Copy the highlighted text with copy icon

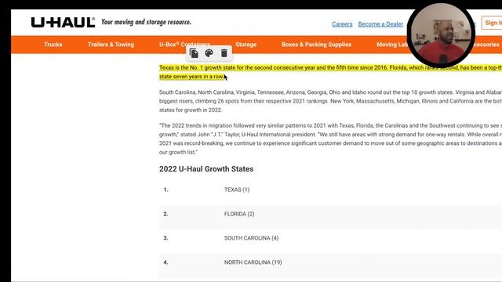click(194, 53)
